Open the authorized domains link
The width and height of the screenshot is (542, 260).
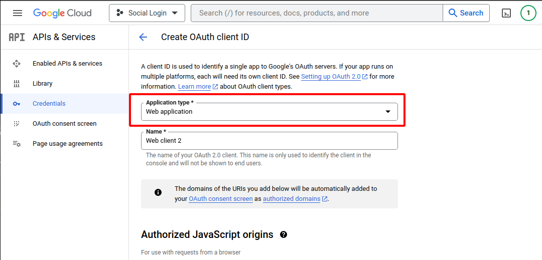(292, 199)
